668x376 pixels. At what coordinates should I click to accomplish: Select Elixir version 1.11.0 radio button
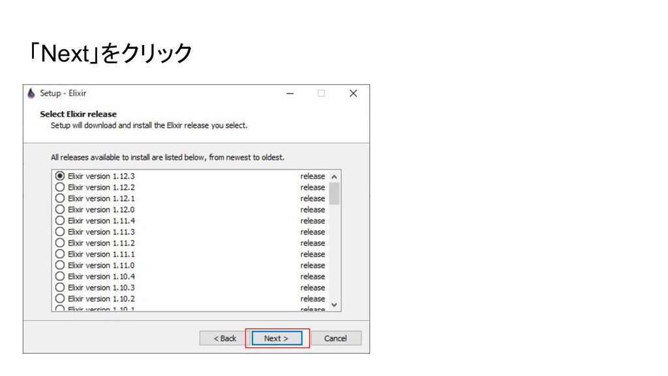[60, 265]
